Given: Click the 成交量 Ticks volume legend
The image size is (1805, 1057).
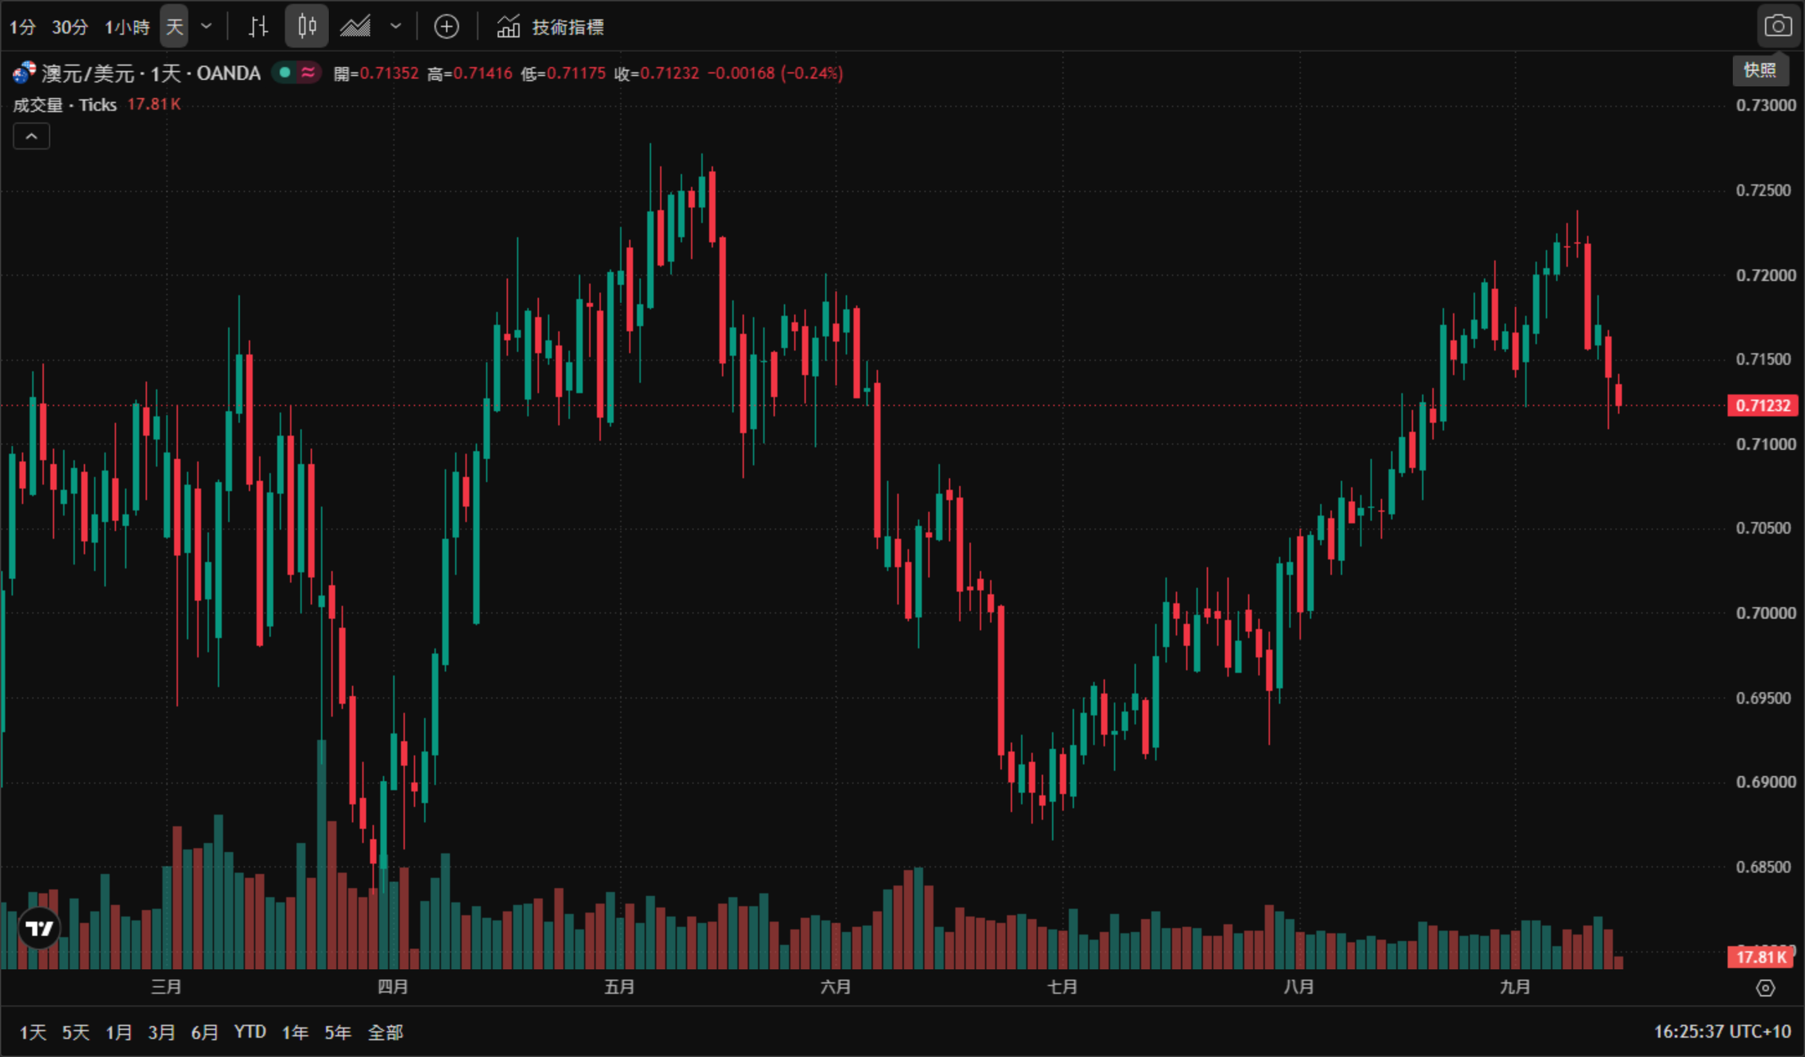Looking at the screenshot, I should [64, 104].
